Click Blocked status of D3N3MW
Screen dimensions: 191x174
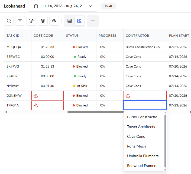click(80, 96)
